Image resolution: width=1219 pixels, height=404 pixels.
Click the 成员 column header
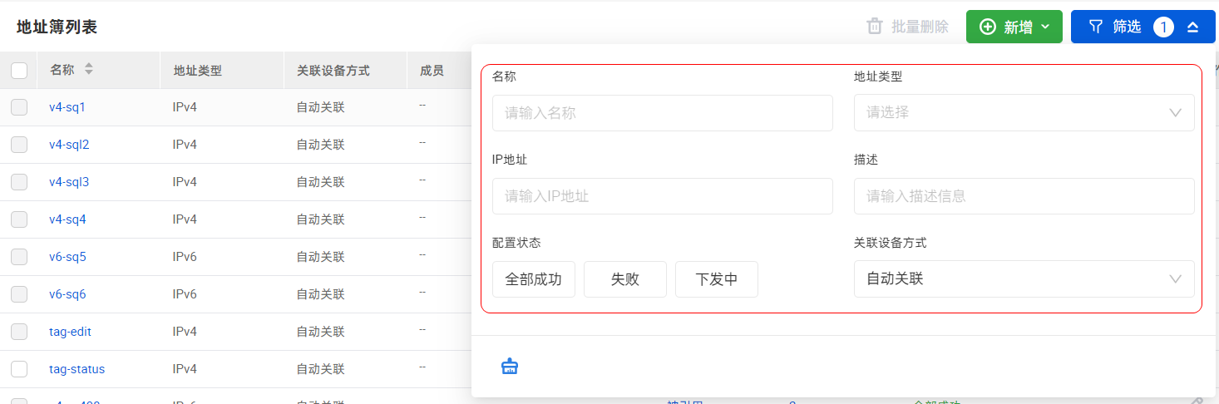(432, 71)
